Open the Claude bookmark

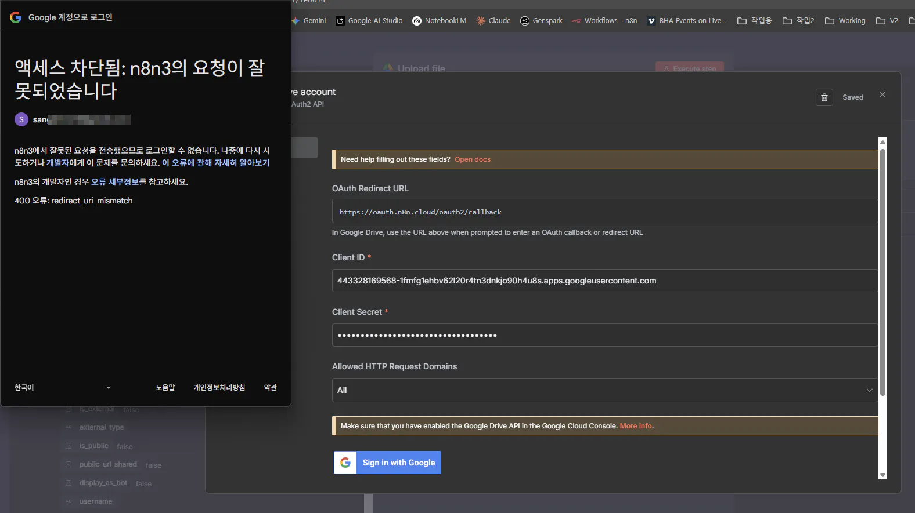[493, 21]
